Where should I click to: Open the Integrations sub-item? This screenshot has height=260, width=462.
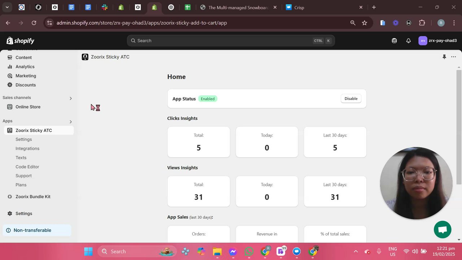27,148
